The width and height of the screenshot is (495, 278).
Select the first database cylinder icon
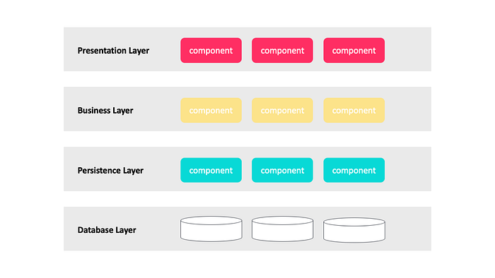[x=211, y=229]
